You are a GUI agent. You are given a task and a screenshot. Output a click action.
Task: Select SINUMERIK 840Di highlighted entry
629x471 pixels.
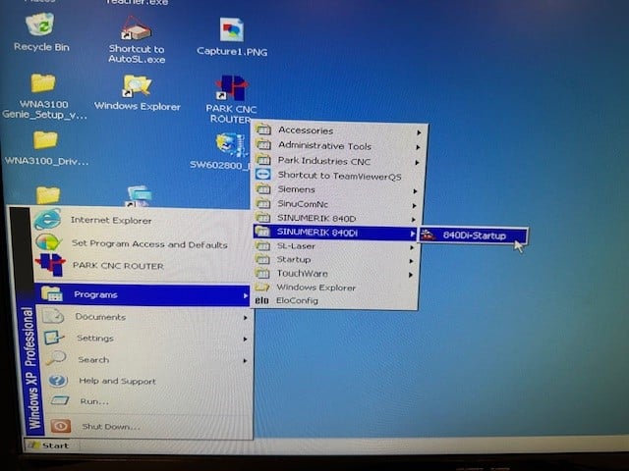[334, 233]
